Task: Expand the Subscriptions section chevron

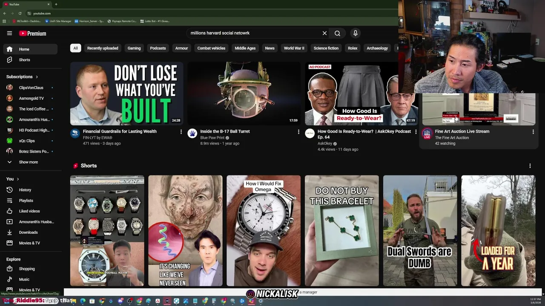Action: point(37,77)
